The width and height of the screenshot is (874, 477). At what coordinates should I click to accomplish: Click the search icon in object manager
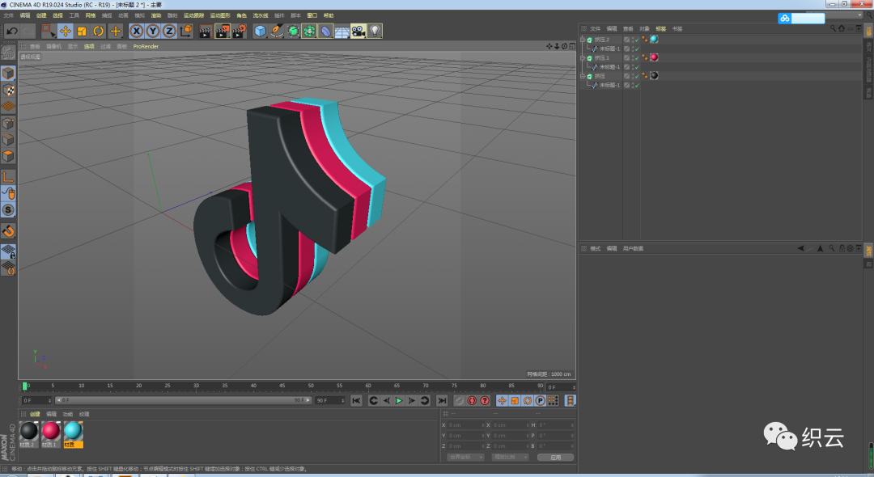click(834, 28)
